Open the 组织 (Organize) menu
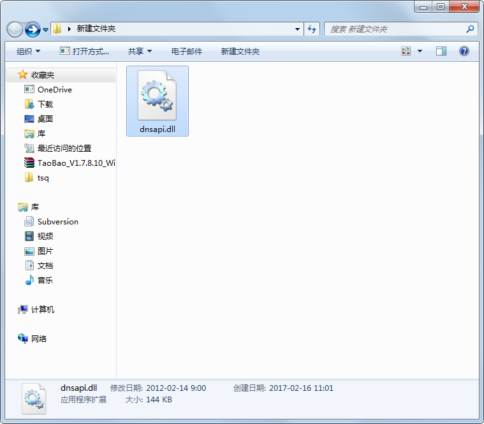Screen dimensions: 484x424 pos(28,51)
